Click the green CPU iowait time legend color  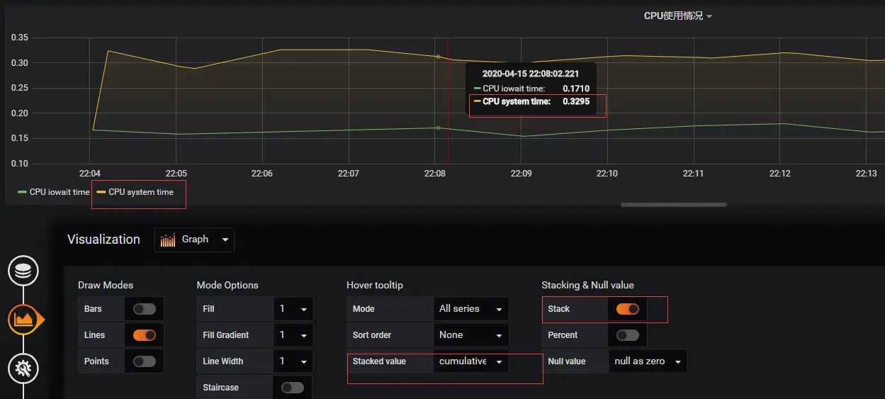click(x=22, y=192)
